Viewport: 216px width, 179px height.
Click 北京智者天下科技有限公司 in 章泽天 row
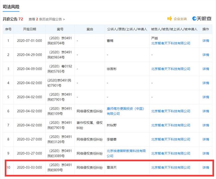coord(170,167)
